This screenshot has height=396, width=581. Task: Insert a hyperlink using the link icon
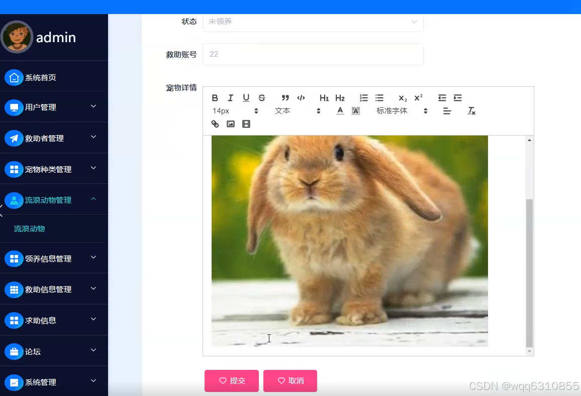point(215,124)
